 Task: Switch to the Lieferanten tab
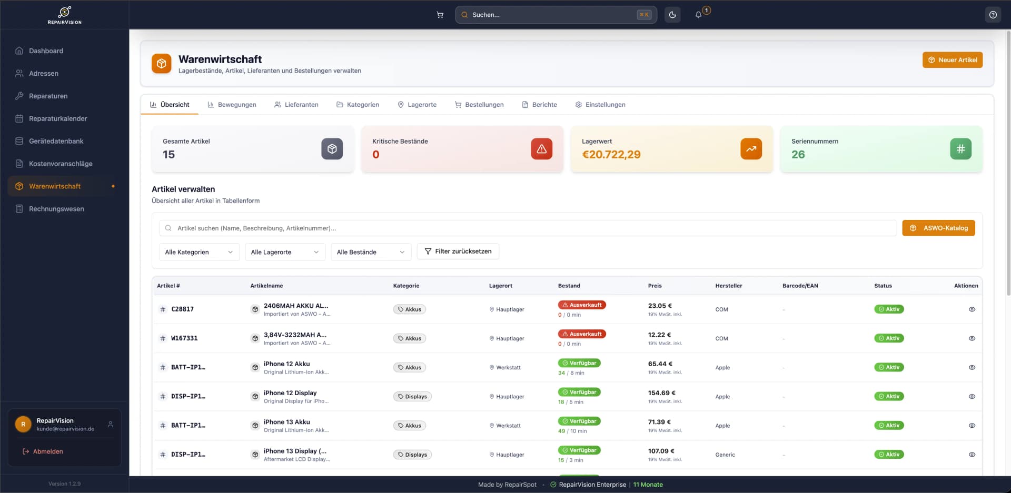(x=296, y=105)
